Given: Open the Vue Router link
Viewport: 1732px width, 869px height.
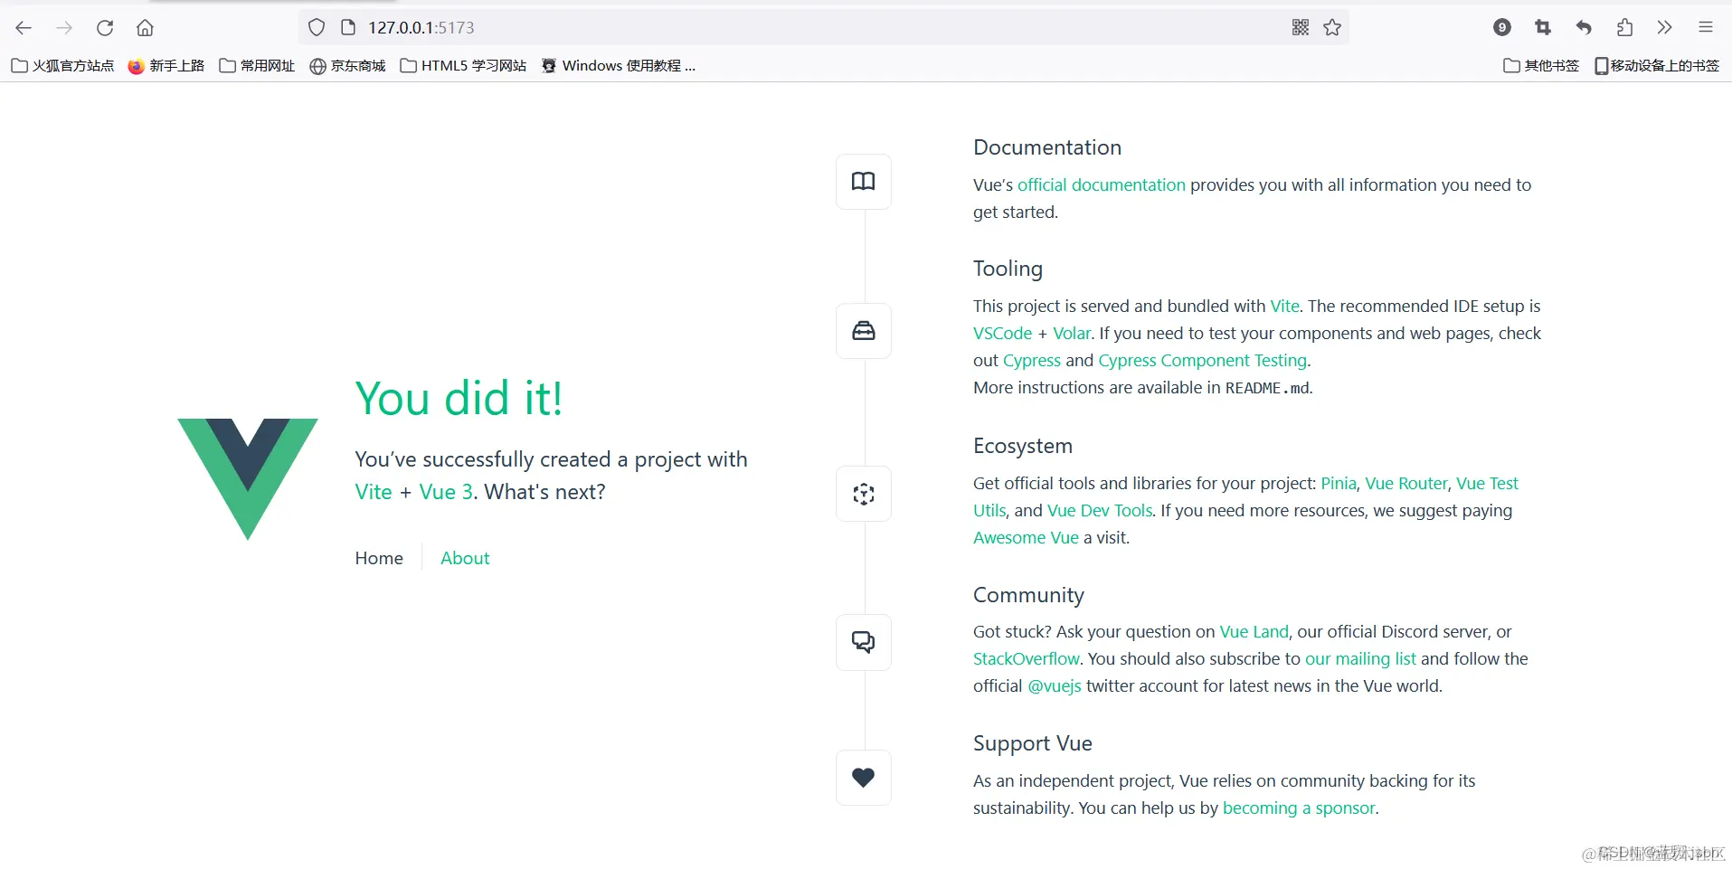Looking at the screenshot, I should (x=1406, y=484).
